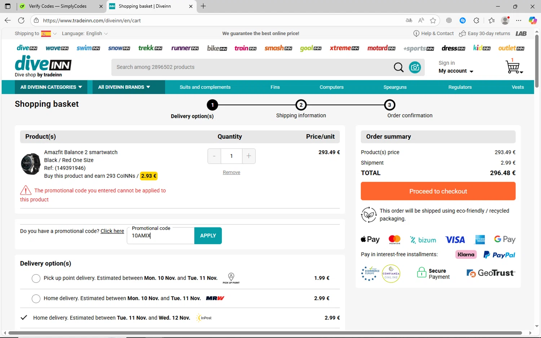Open the motardinn store

(x=381, y=48)
